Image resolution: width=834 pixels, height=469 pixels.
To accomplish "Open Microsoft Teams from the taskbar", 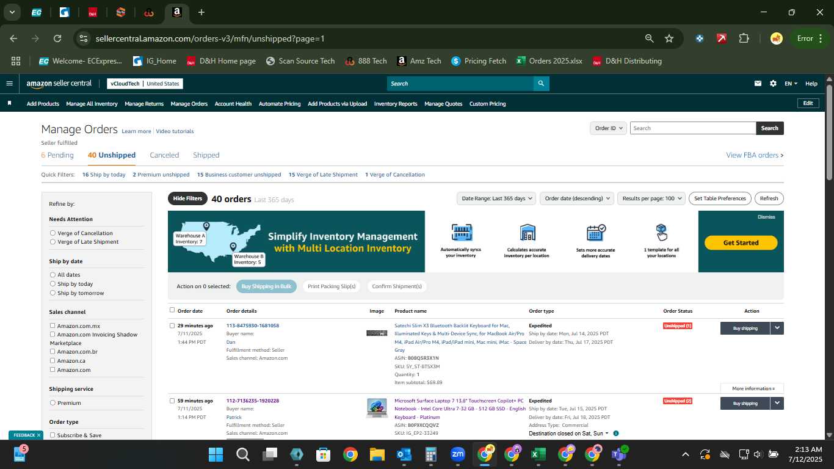I will tap(618, 454).
